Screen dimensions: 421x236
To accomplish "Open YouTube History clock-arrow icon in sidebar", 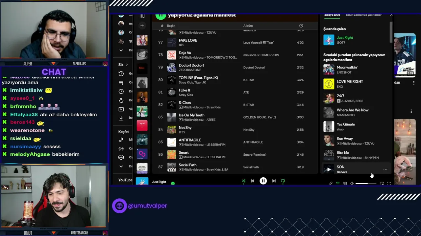I will pos(121,74).
